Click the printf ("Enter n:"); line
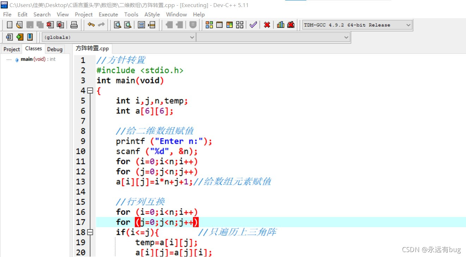Screen dimensions: 466x257 pos(164,141)
